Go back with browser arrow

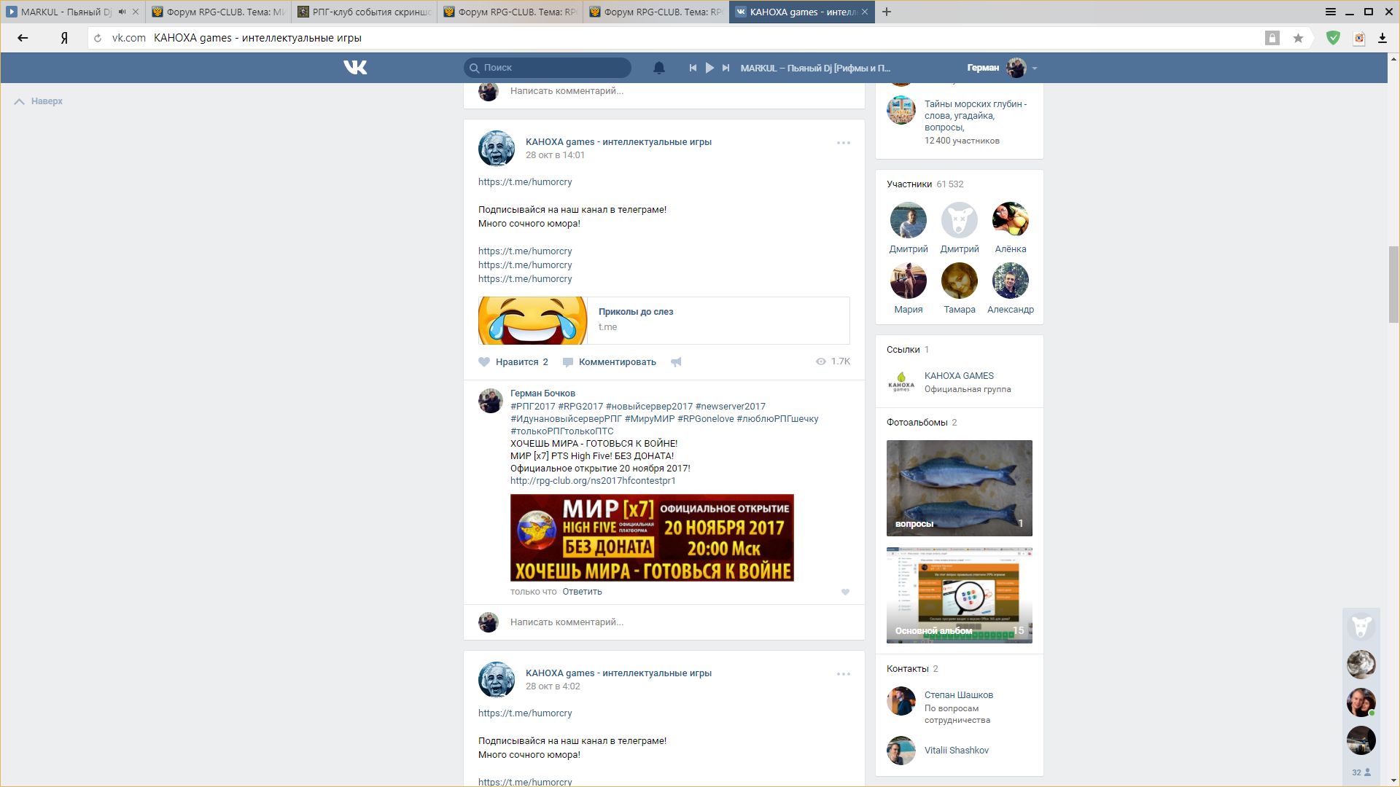tap(23, 38)
